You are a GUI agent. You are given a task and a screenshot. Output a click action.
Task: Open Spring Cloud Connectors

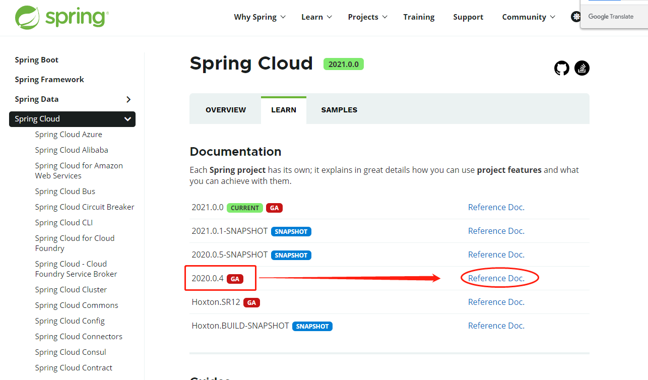(79, 337)
